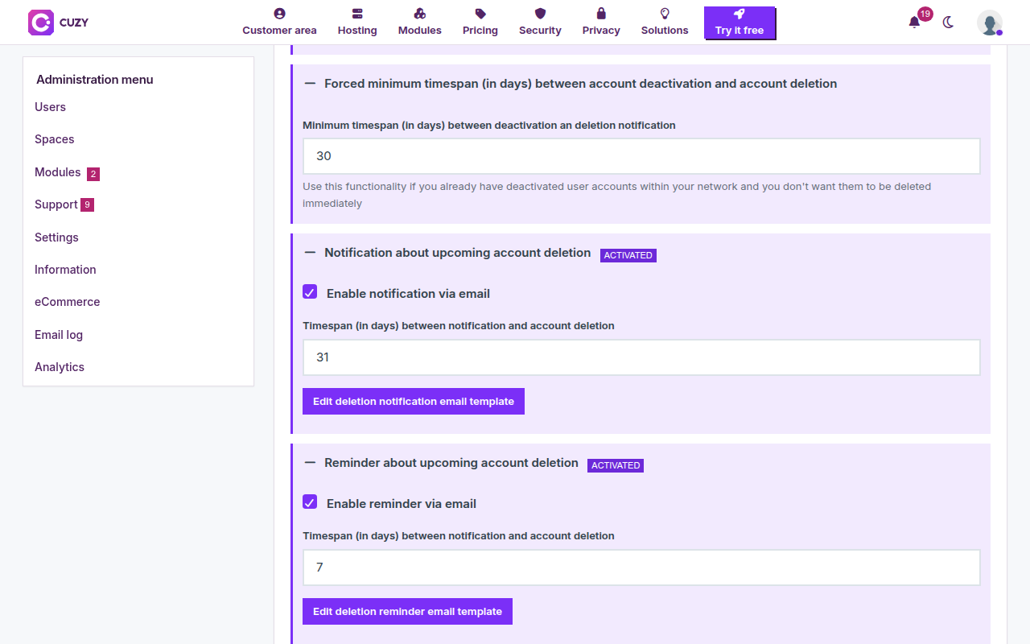Open Information in Administration menu
This screenshot has width=1030, height=644.
click(x=65, y=270)
